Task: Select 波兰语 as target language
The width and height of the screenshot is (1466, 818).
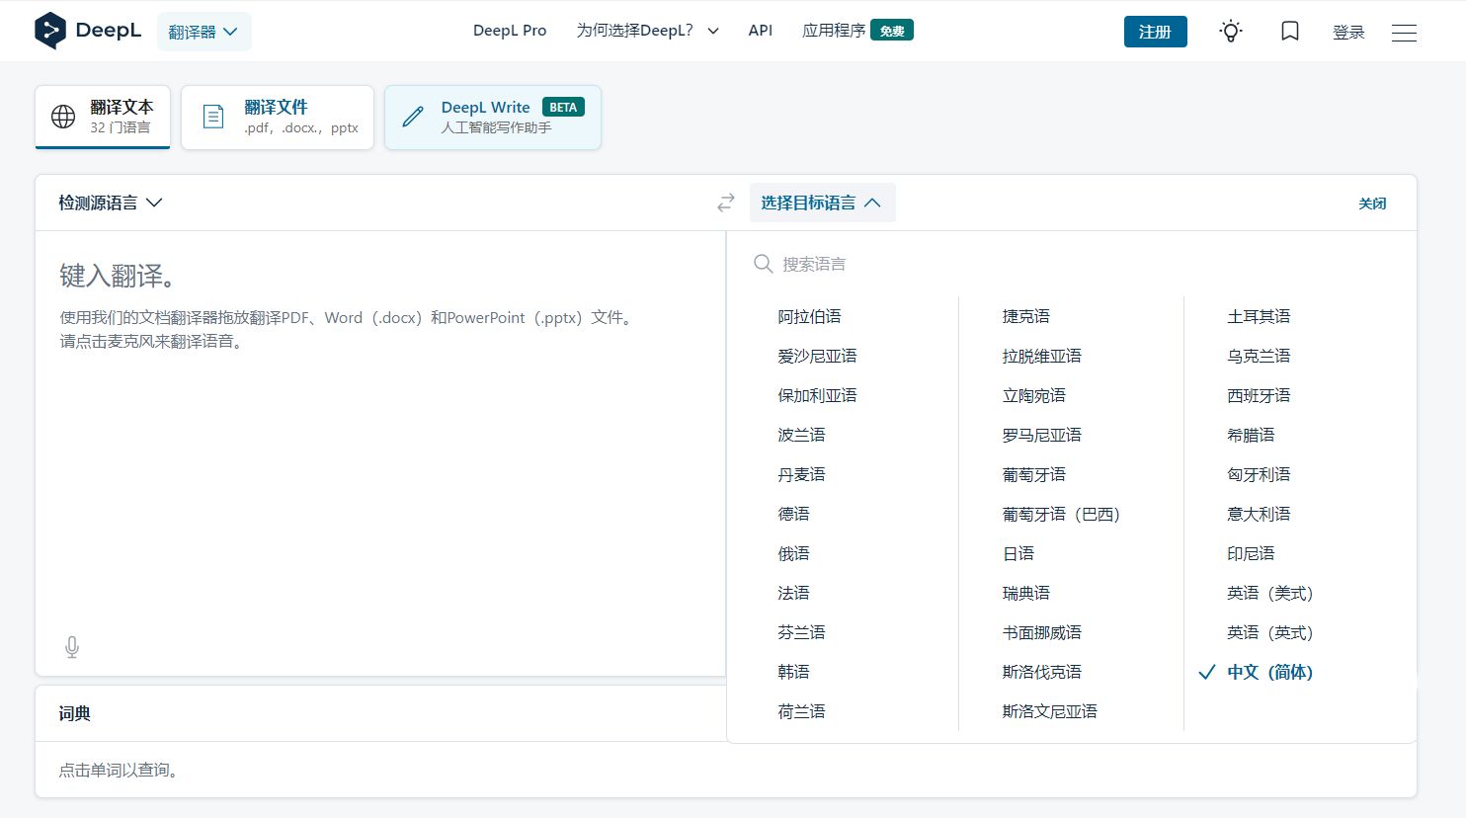Action: [801, 435]
